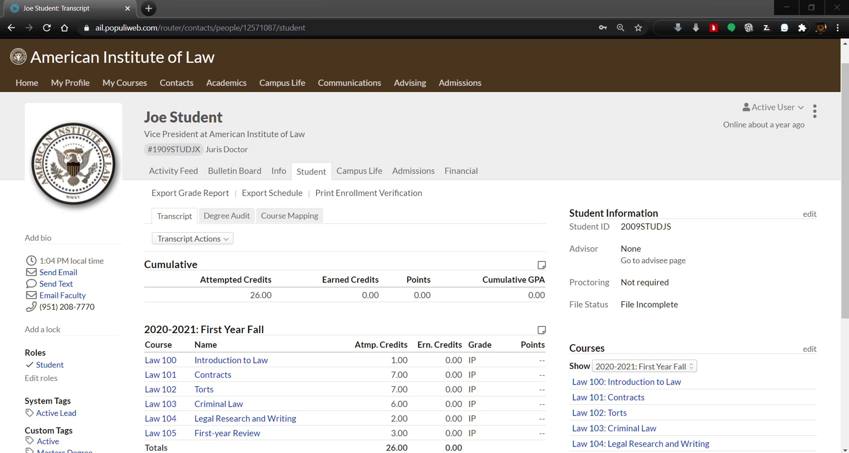Open the Academics menu
The width and height of the screenshot is (849, 453).
[x=226, y=83]
